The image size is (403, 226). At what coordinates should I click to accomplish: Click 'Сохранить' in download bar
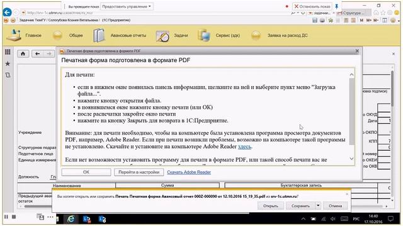pyautogui.click(x=300, y=206)
